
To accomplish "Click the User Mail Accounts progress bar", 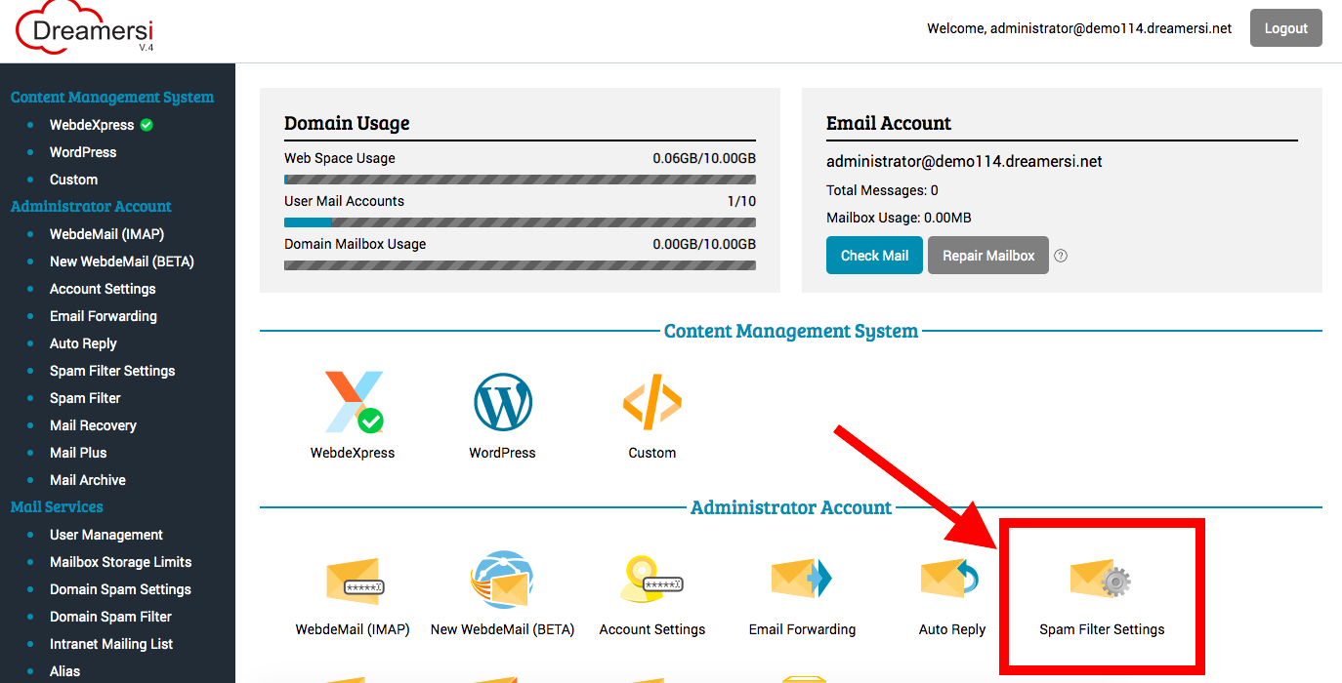I will pos(520,222).
